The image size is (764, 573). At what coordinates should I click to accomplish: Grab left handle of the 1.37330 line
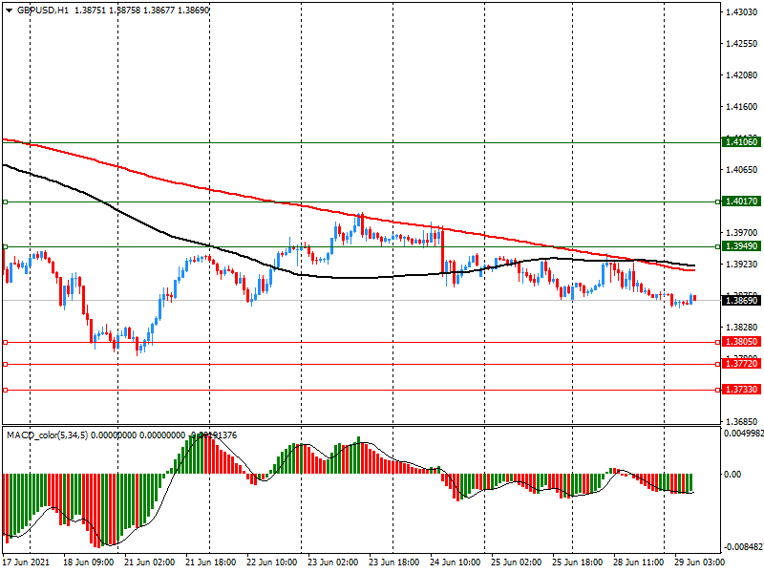tap(6, 390)
